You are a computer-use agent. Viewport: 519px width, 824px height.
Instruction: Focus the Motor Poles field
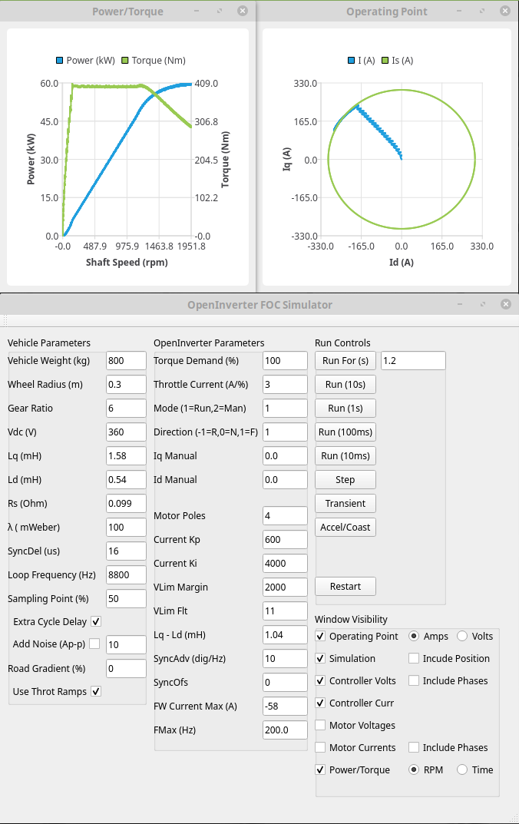point(285,515)
